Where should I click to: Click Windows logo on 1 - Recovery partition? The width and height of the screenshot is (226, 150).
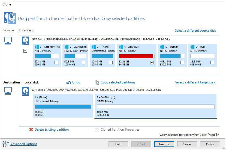point(37,47)
